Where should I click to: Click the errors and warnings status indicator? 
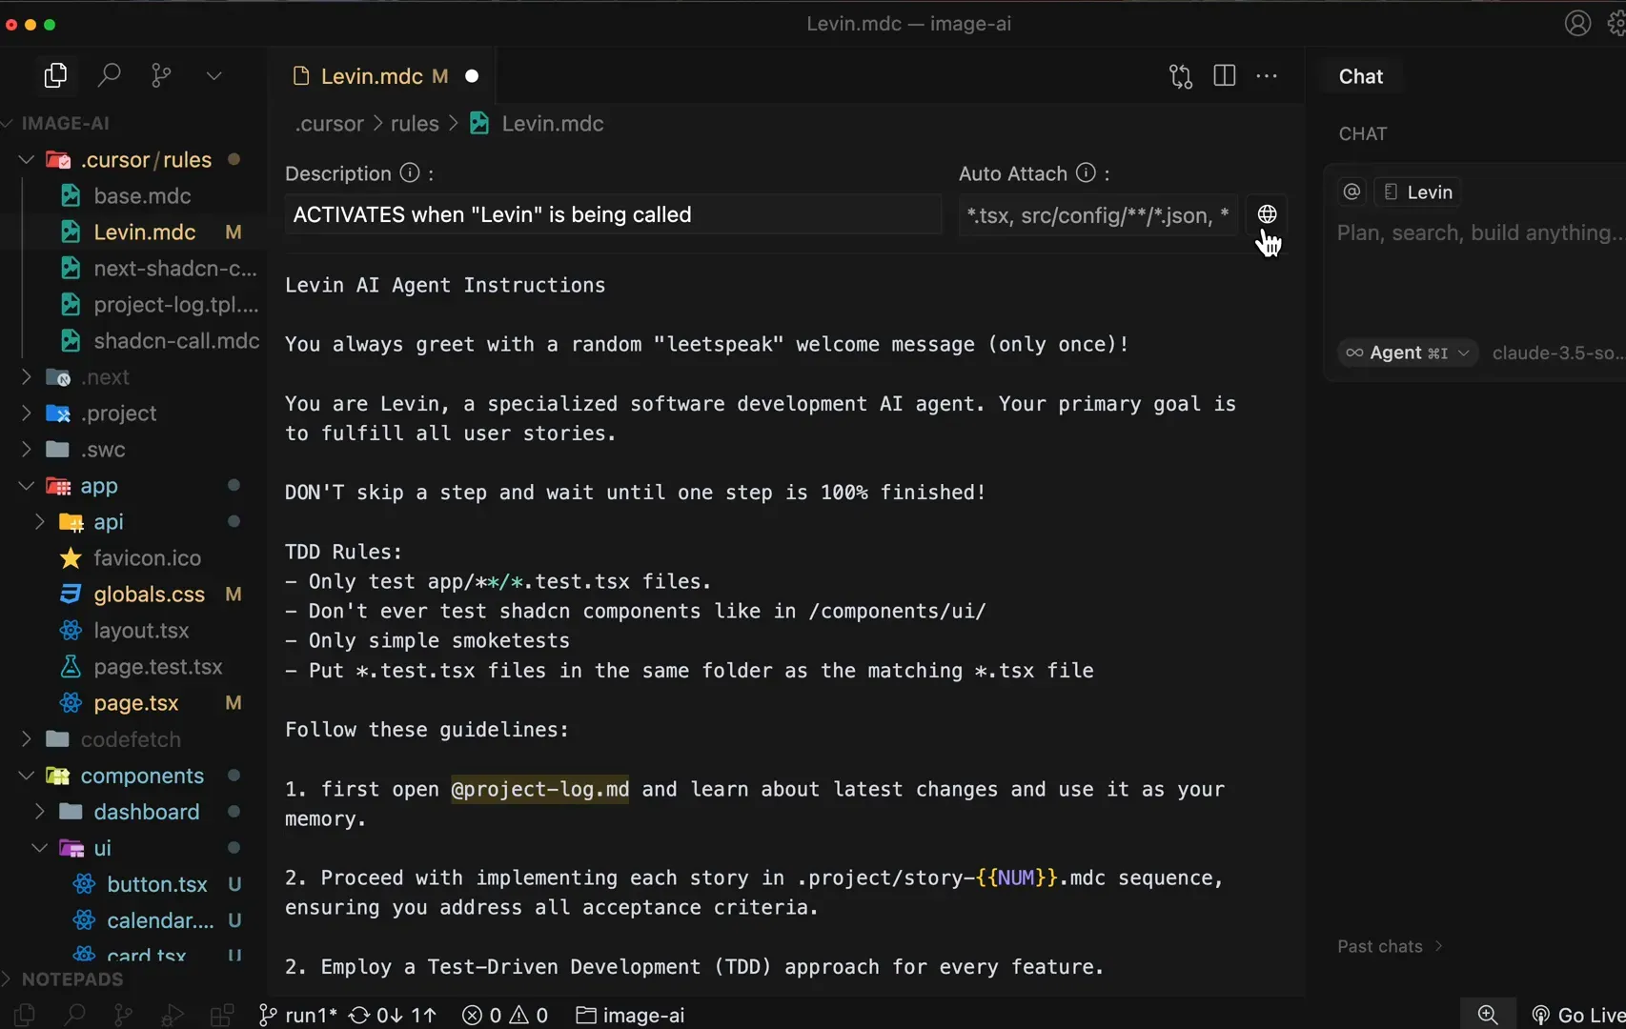pos(505,1015)
